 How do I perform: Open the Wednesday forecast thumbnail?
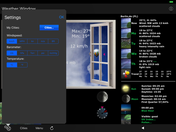126,54
